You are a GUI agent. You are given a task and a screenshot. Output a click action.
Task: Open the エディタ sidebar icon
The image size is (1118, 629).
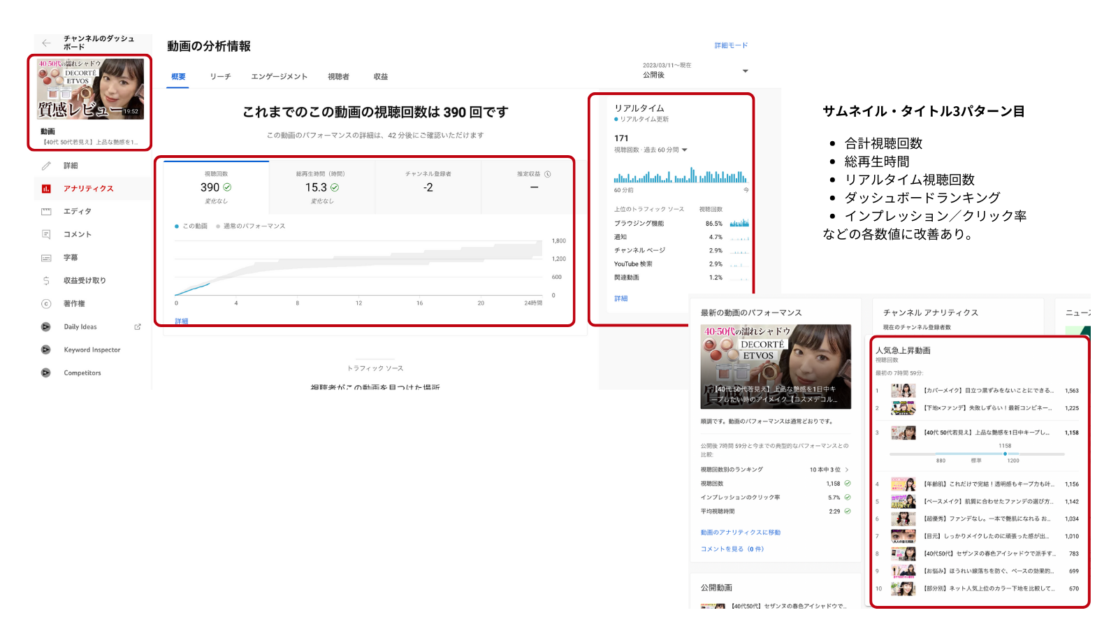point(46,212)
